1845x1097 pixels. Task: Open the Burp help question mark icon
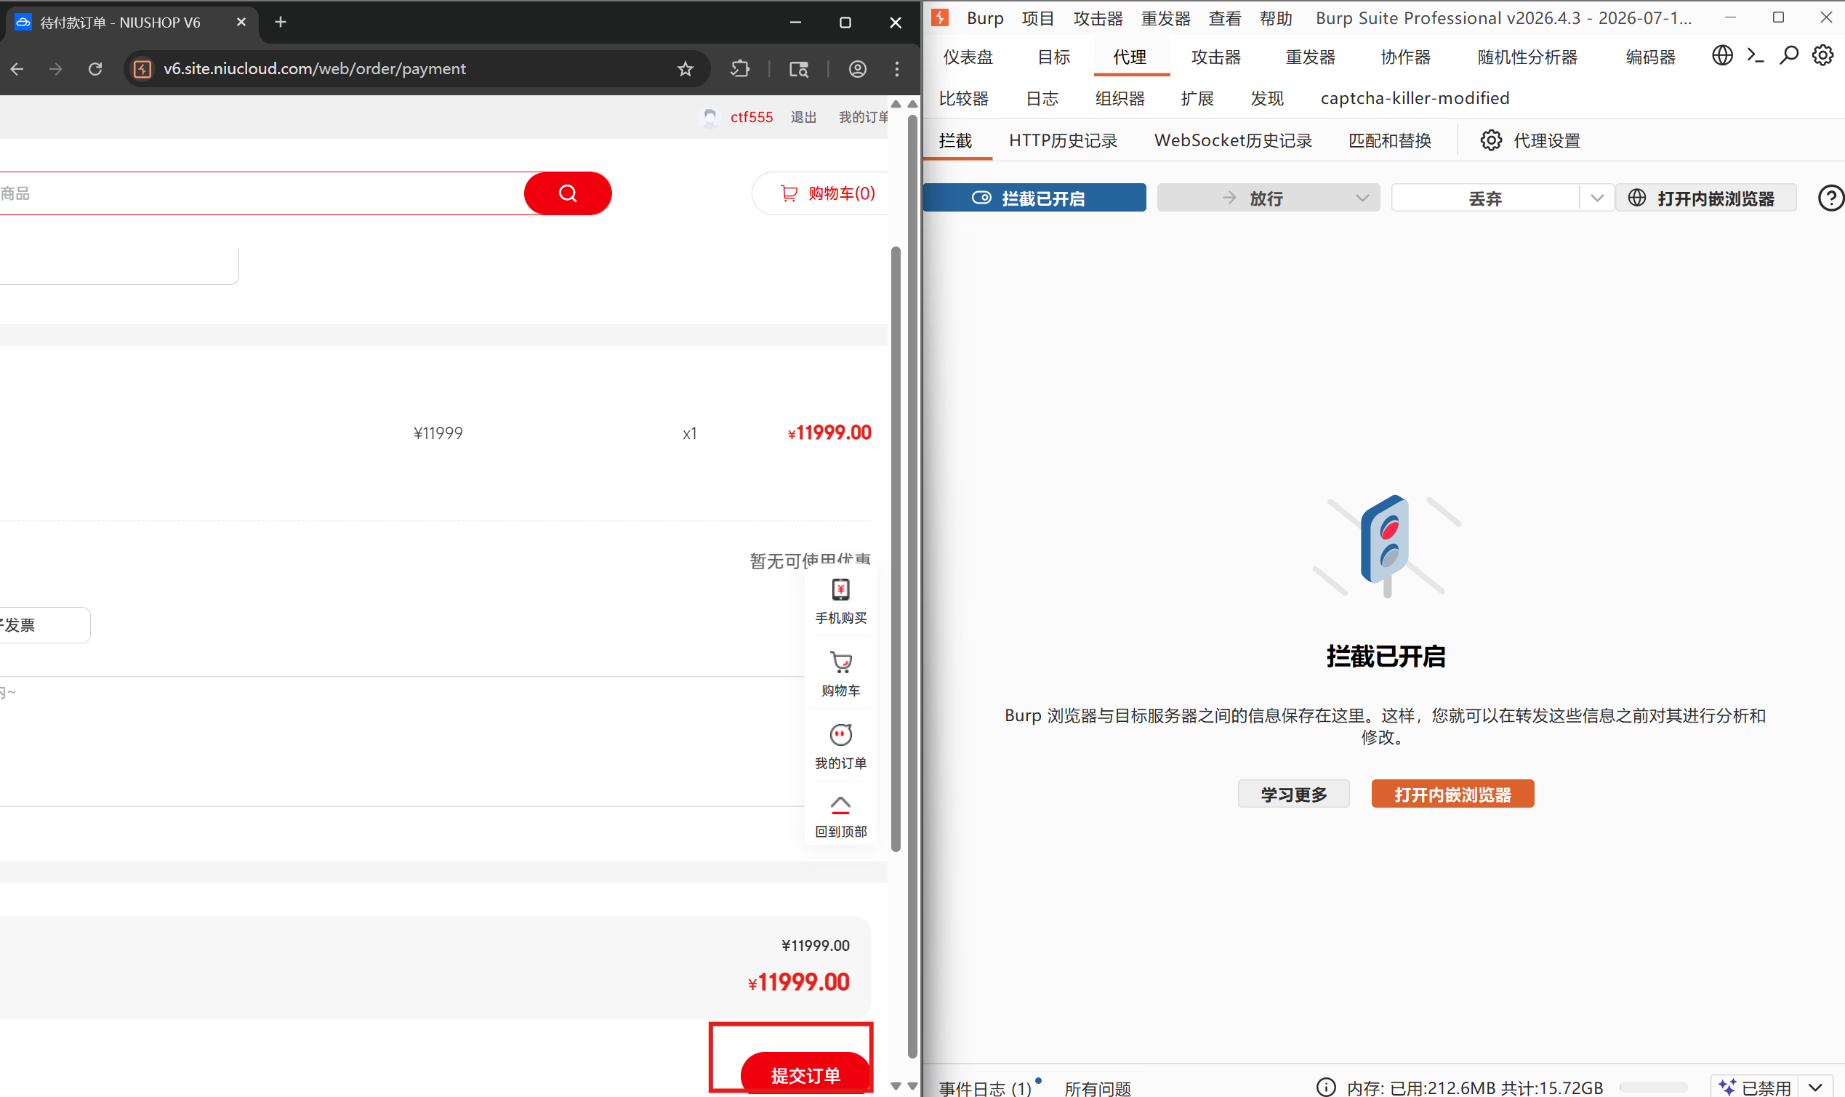(1830, 198)
